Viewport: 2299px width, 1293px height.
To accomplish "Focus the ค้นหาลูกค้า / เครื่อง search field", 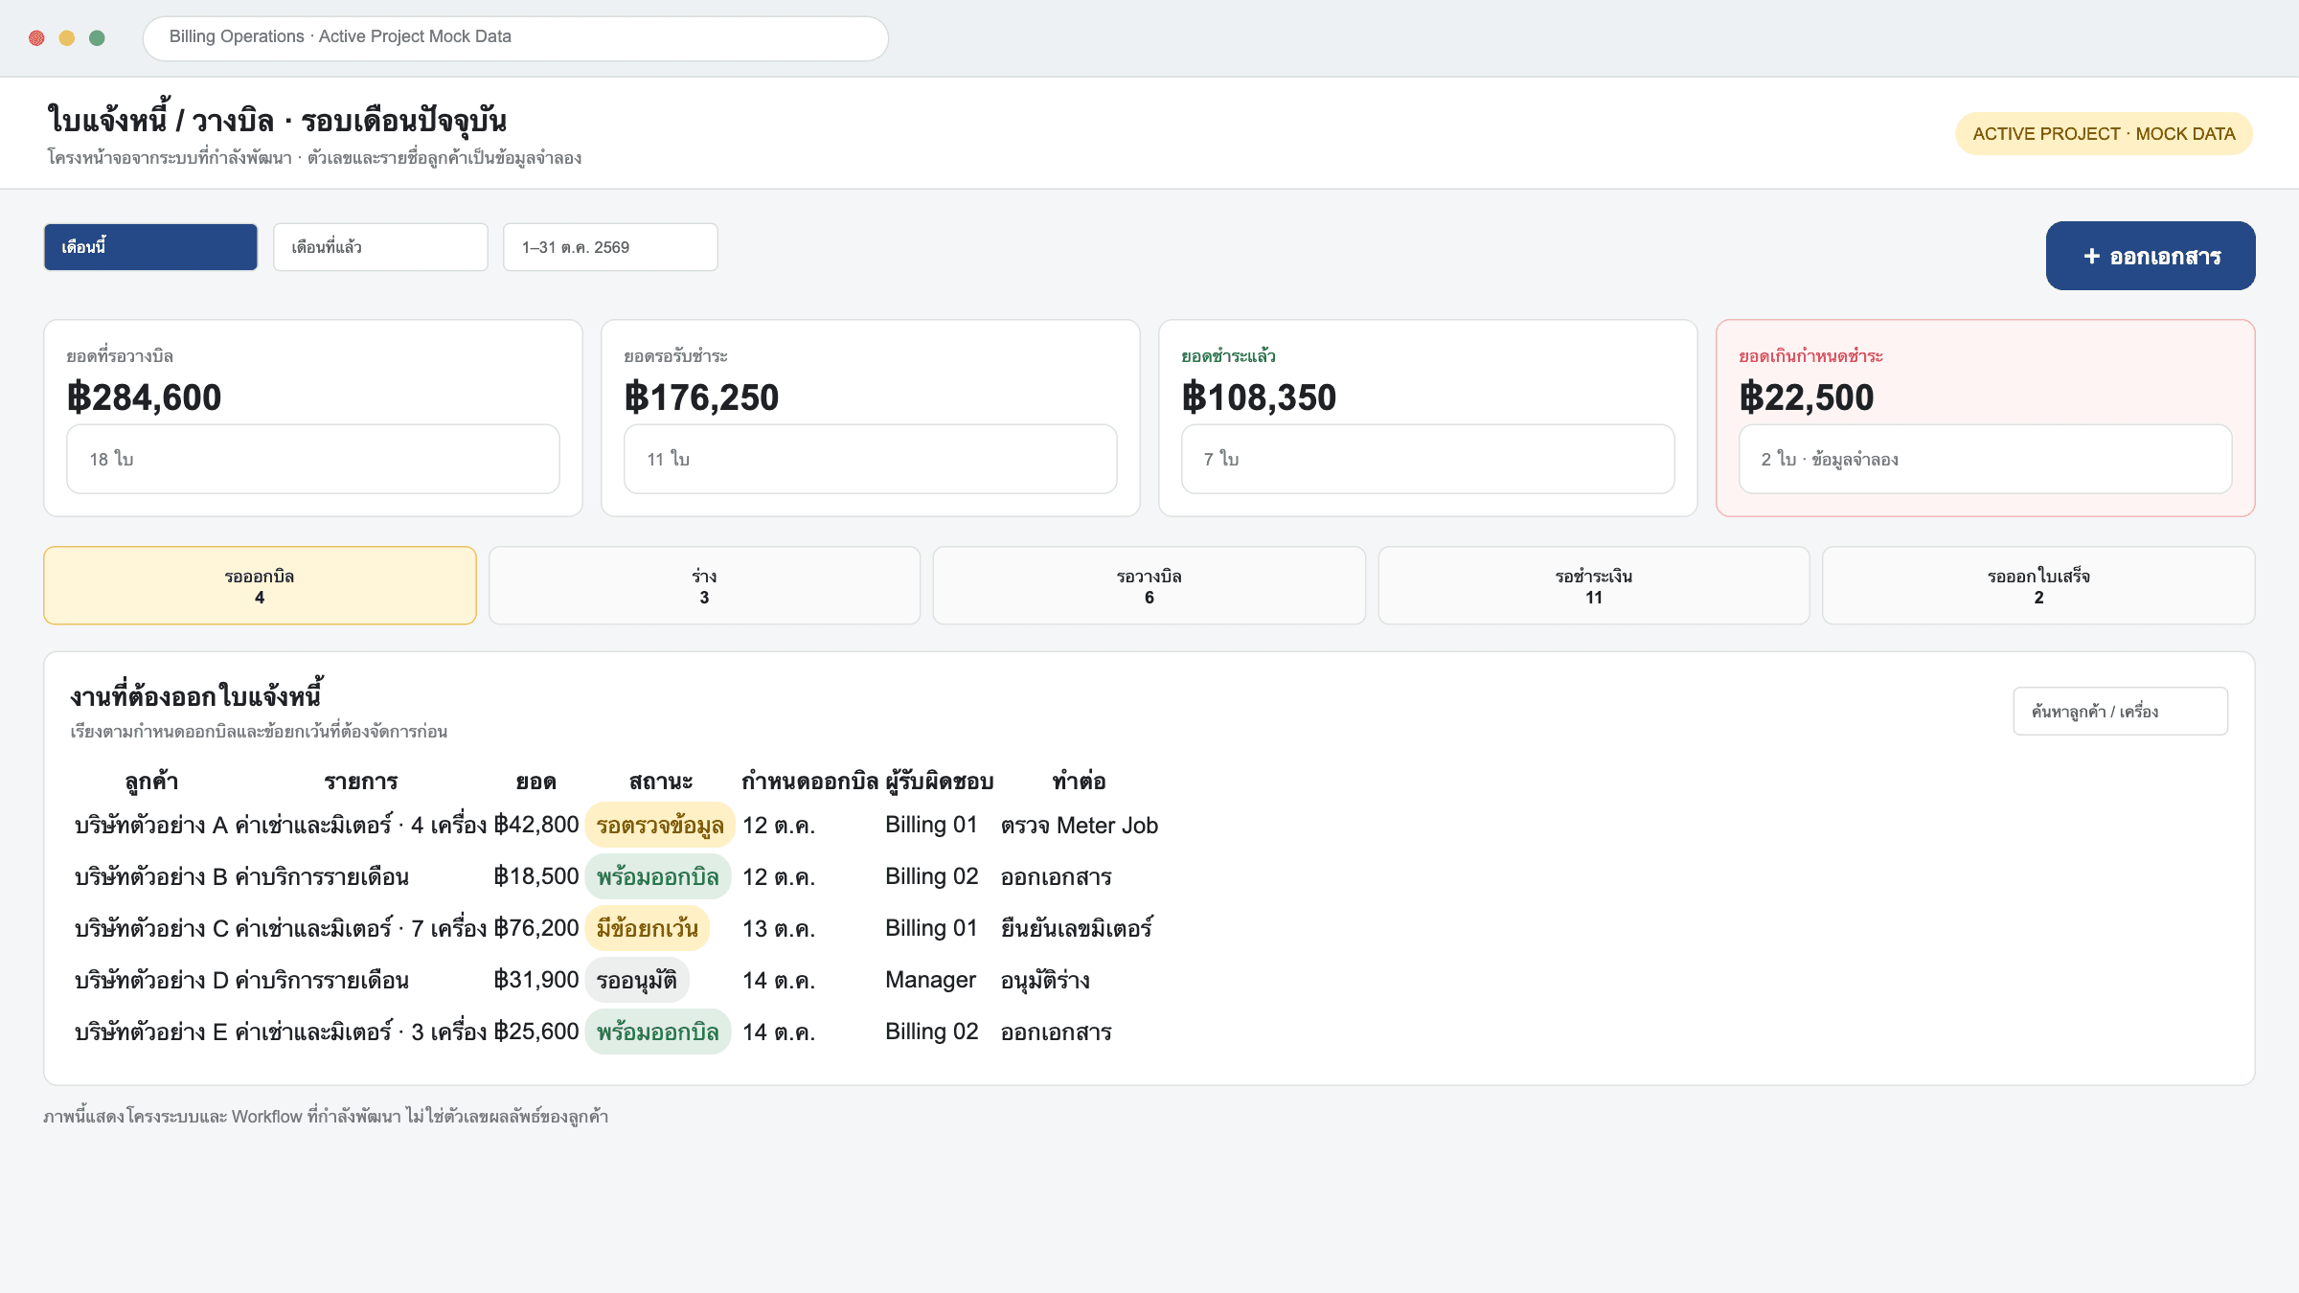I will (2120, 711).
